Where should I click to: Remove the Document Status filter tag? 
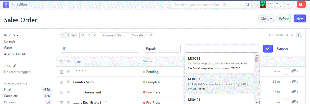(x=151, y=35)
